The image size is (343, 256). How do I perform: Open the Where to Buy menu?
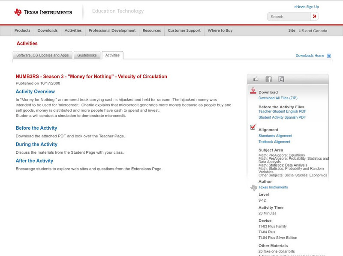(x=220, y=30)
